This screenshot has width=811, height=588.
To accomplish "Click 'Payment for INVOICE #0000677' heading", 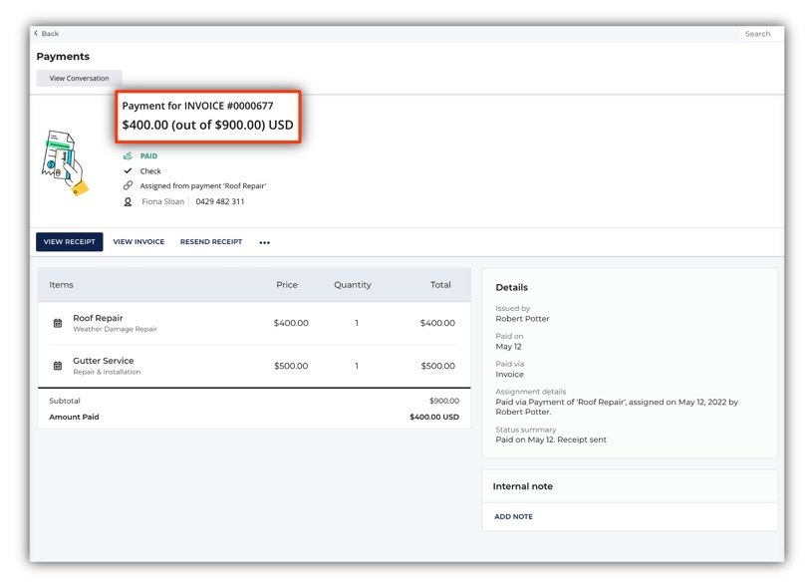I will tap(197, 106).
